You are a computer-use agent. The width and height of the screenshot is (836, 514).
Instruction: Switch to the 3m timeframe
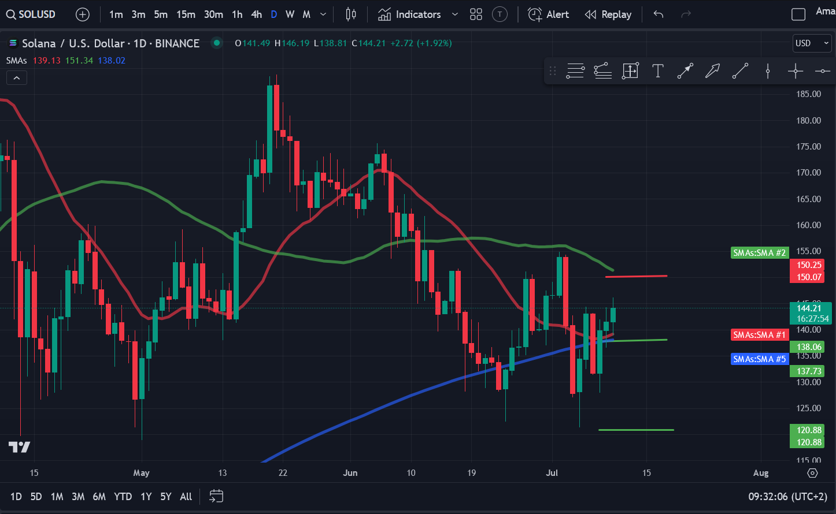(x=138, y=14)
